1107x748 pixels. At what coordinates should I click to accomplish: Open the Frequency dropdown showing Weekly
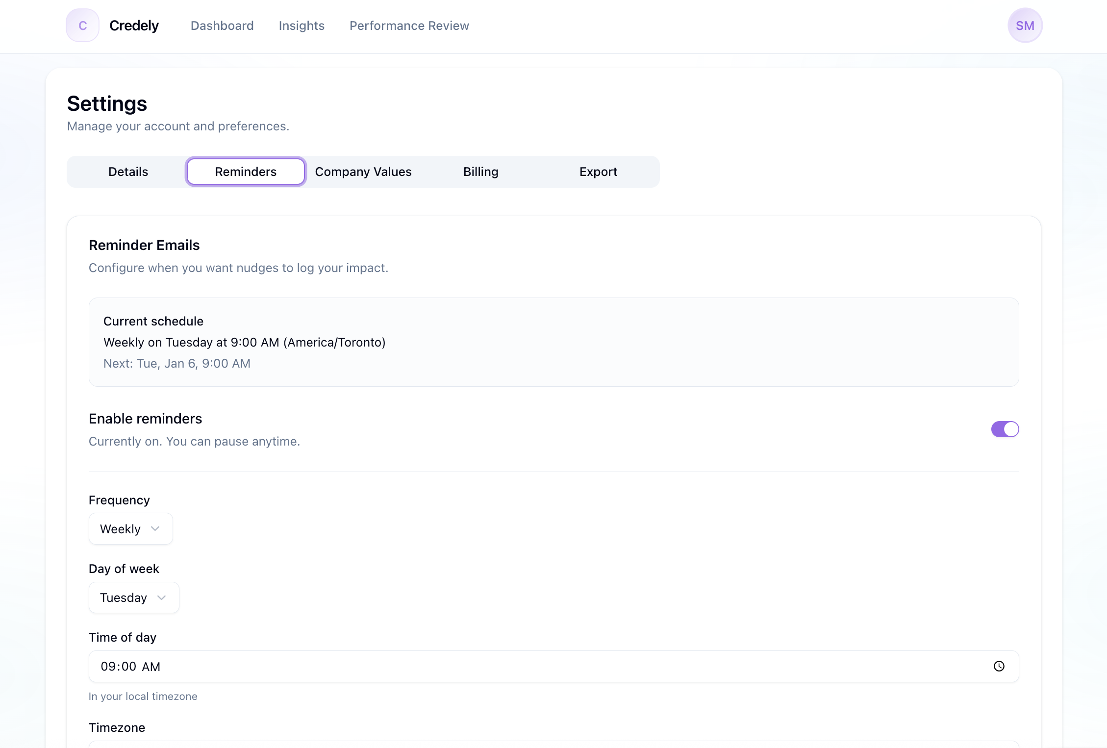pos(130,528)
